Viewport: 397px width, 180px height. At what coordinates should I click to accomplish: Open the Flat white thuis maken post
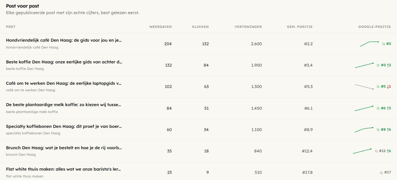pos(63,169)
